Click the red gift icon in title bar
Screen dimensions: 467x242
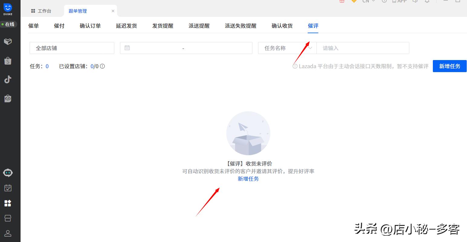click(x=342, y=2)
